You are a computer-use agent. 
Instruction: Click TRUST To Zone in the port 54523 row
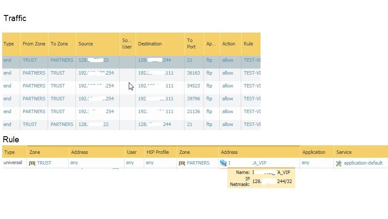point(58,86)
